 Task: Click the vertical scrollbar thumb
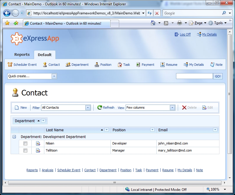pos(229,94)
